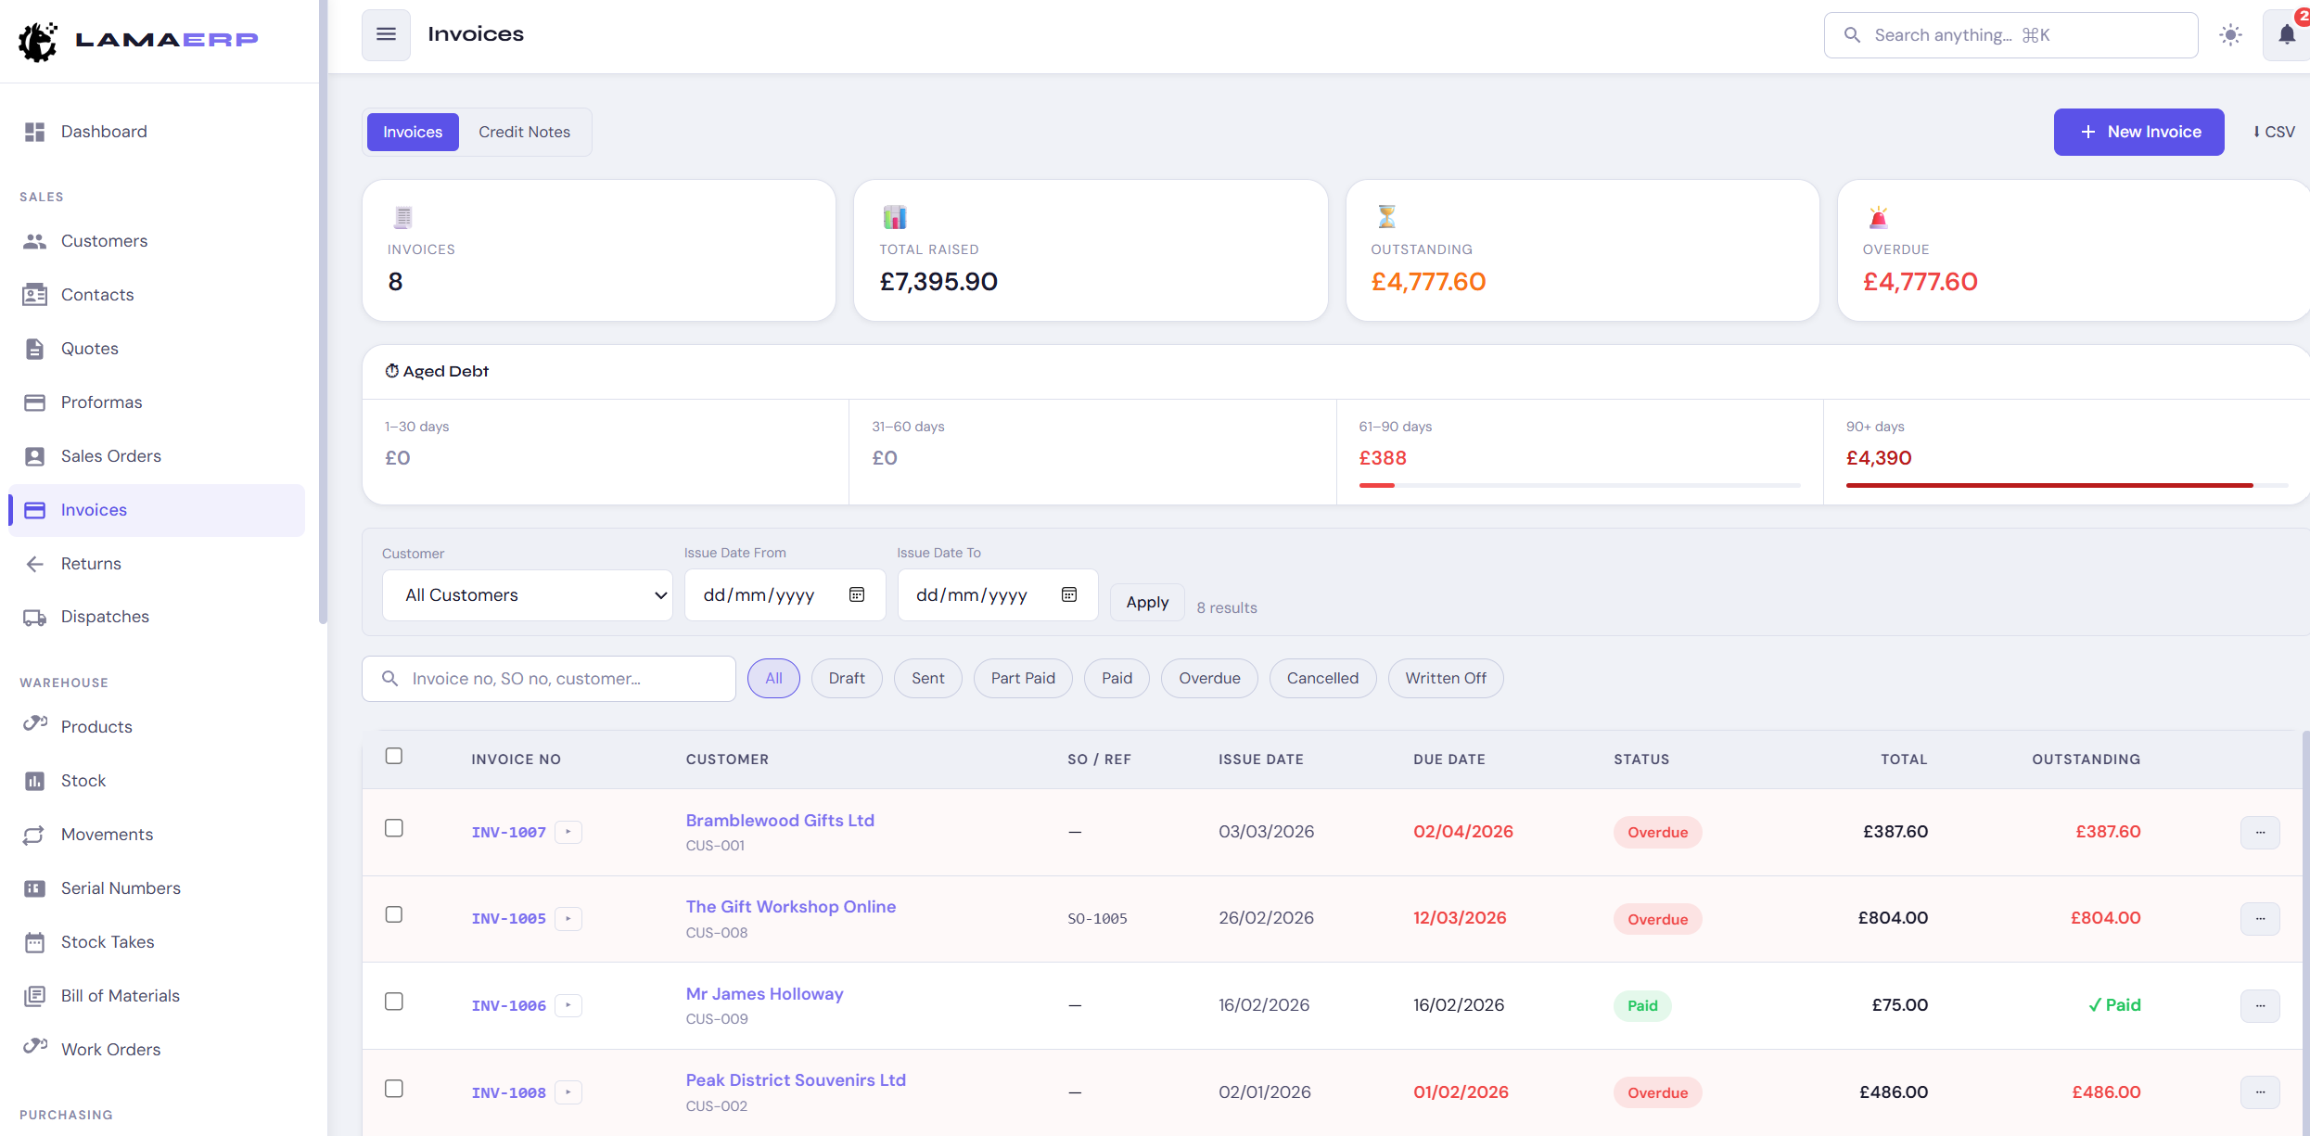Open Contacts page
The width and height of the screenshot is (2310, 1136).
coord(156,295)
